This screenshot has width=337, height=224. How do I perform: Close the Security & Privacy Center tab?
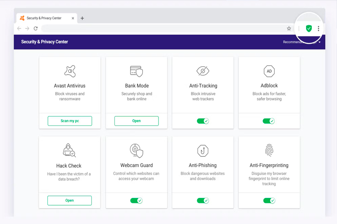[x=73, y=18]
